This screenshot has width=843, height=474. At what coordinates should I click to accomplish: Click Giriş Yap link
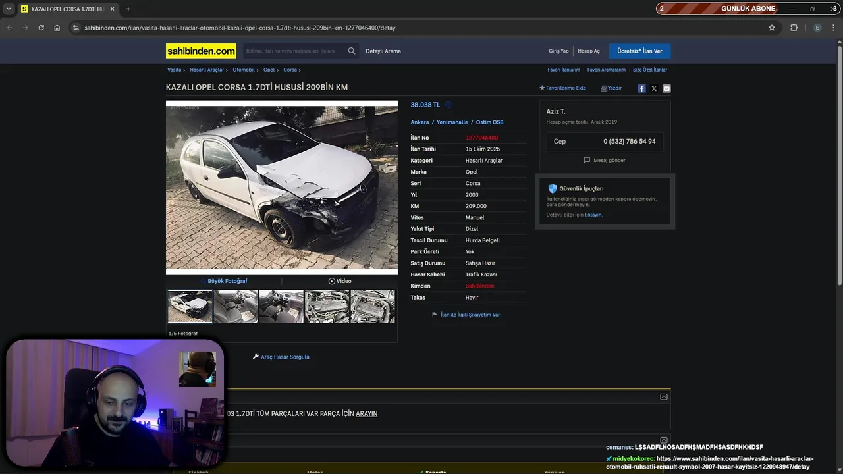558,51
